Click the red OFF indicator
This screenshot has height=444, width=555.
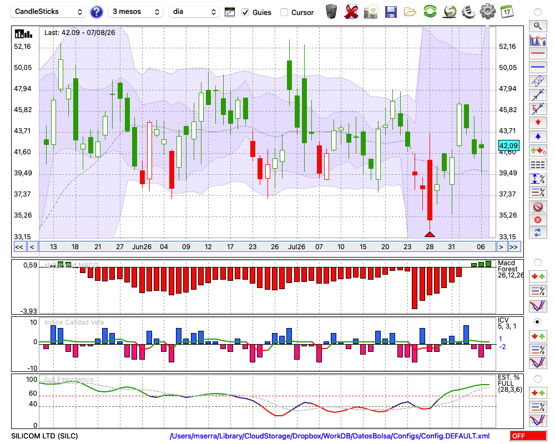click(x=528, y=436)
